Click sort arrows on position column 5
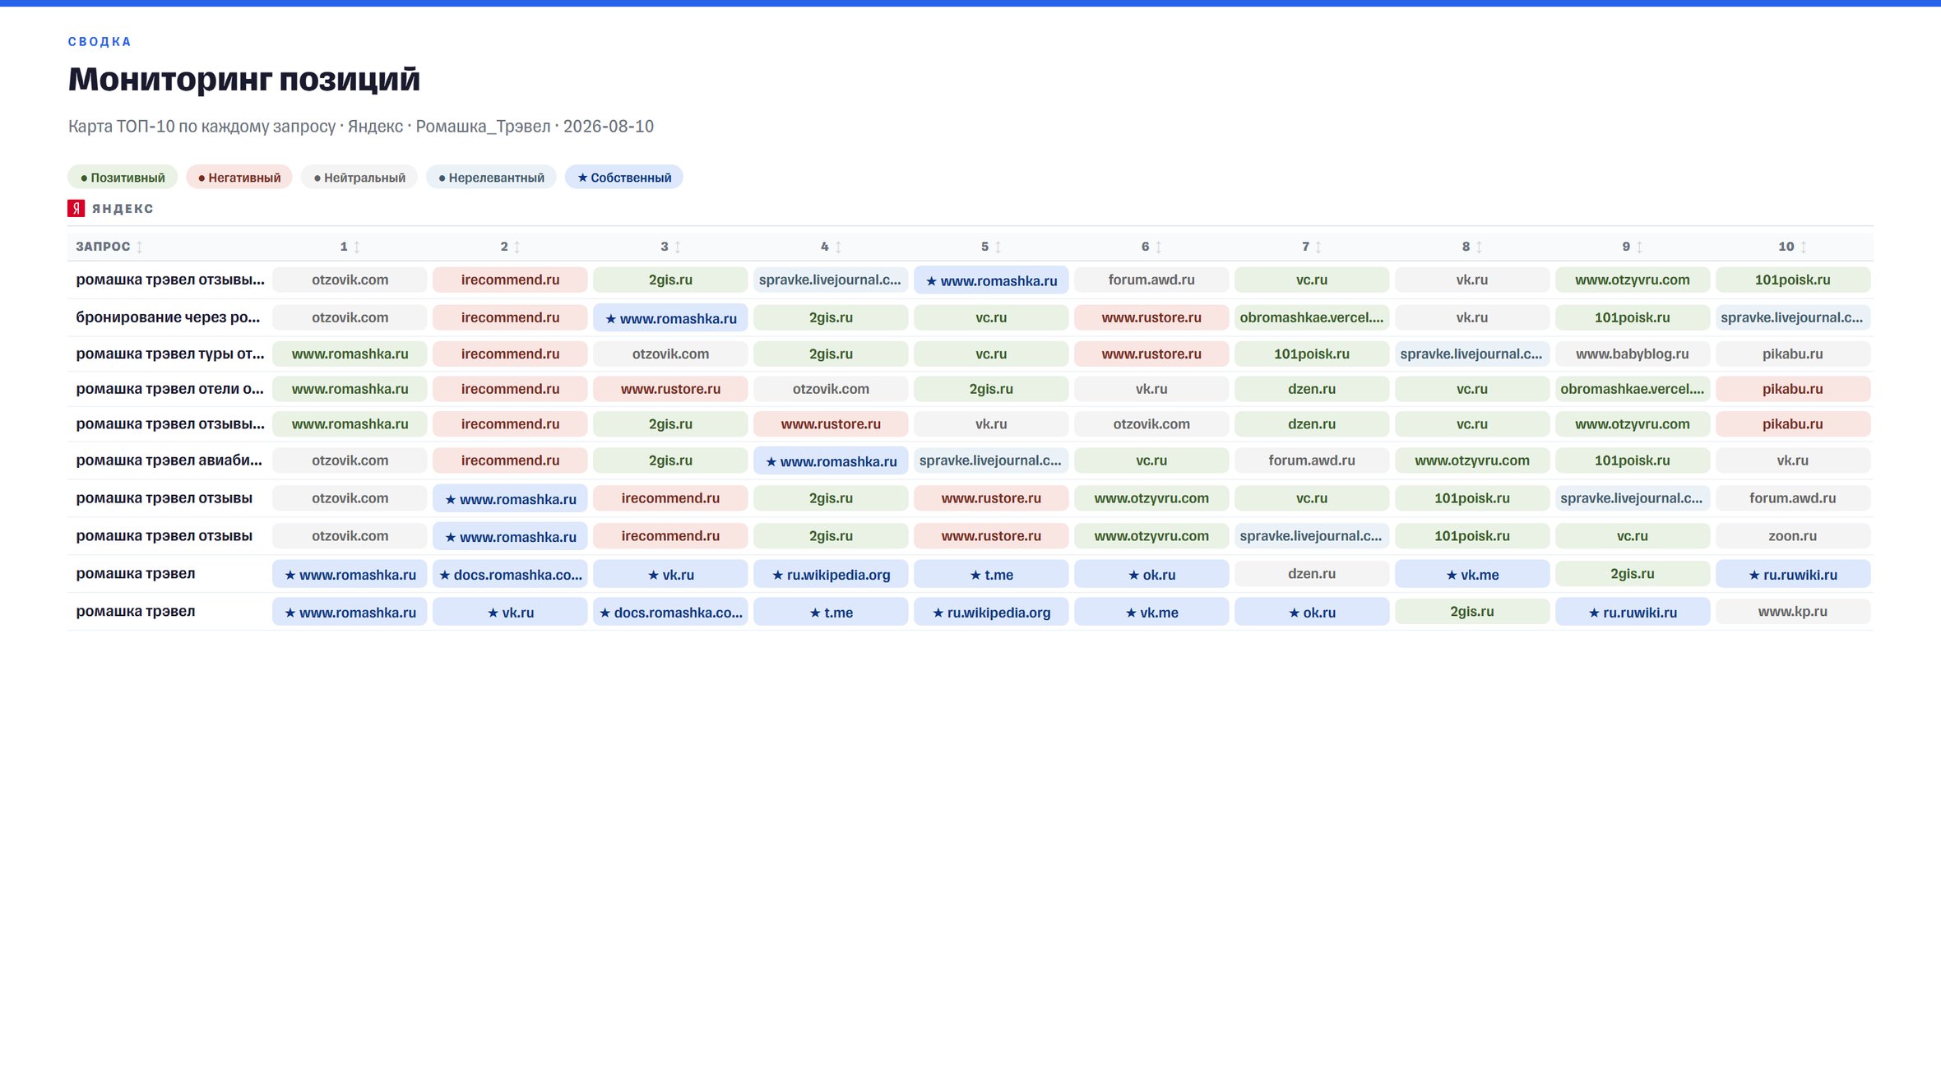Screen dimensions: 1941x1092 998,247
